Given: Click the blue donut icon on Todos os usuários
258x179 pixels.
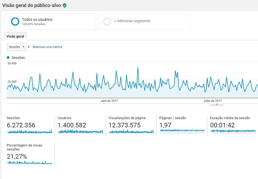Looking at the screenshot, I should 15,21.
